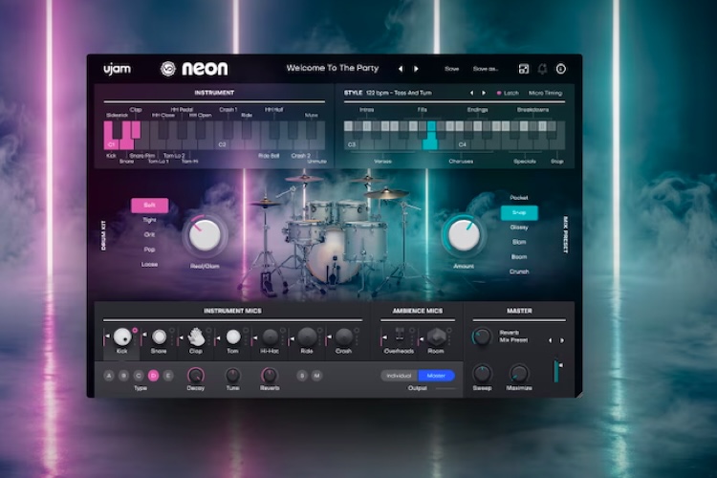Viewport: 717px width, 478px height.
Task: Click the round Neon emblem icon
Action: click(168, 69)
